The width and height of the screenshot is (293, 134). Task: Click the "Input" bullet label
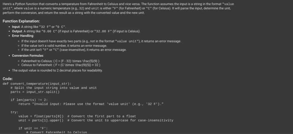[x=16, y=27]
